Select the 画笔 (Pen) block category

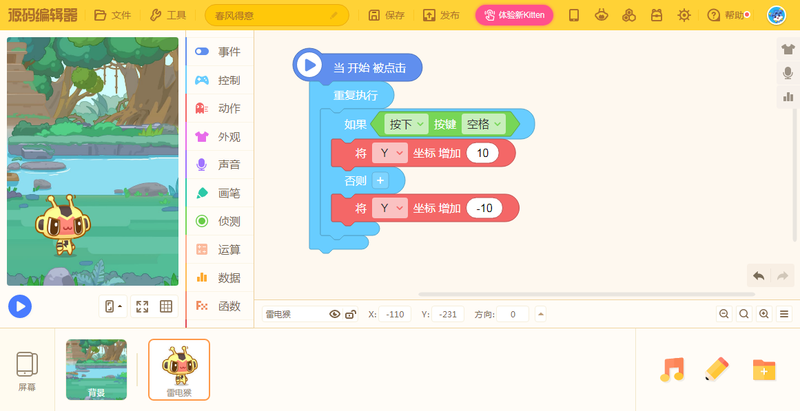220,193
